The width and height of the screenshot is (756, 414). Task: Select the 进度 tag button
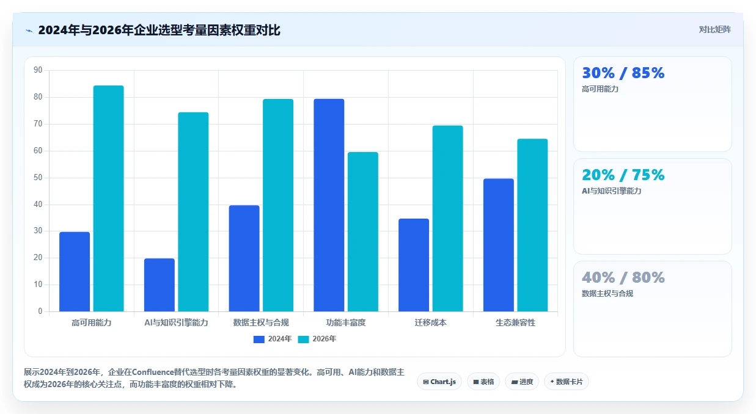(522, 382)
